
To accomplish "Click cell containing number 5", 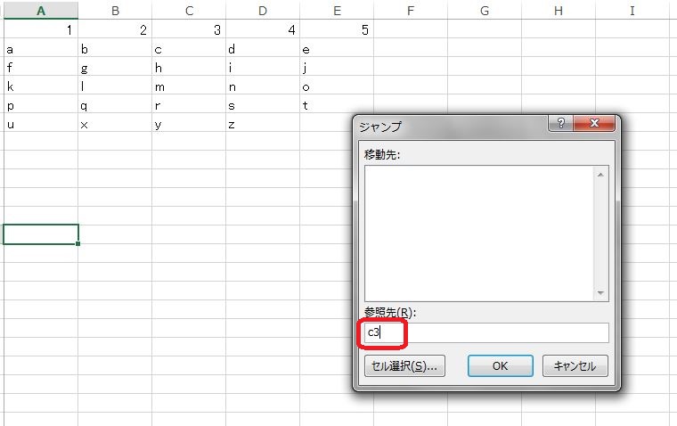I will [336, 30].
